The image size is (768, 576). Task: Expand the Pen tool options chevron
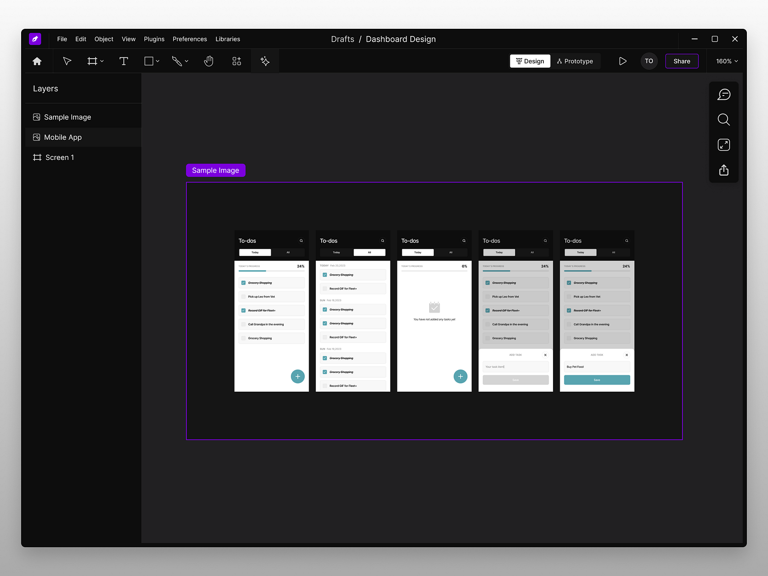(x=186, y=61)
